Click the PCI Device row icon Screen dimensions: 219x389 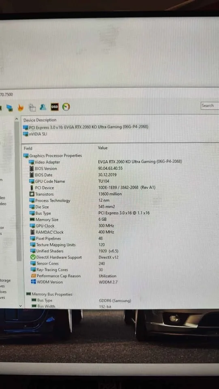click(x=32, y=188)
